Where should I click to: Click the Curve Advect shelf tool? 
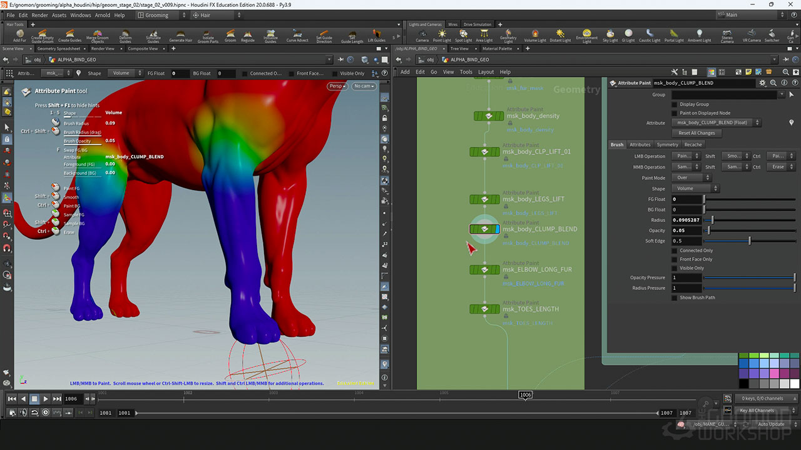(297, 35)
